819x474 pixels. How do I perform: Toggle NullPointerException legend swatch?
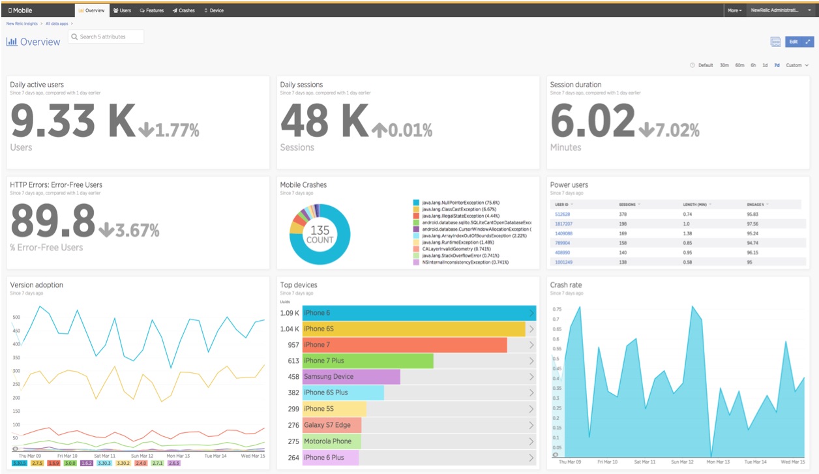(416, 203)
